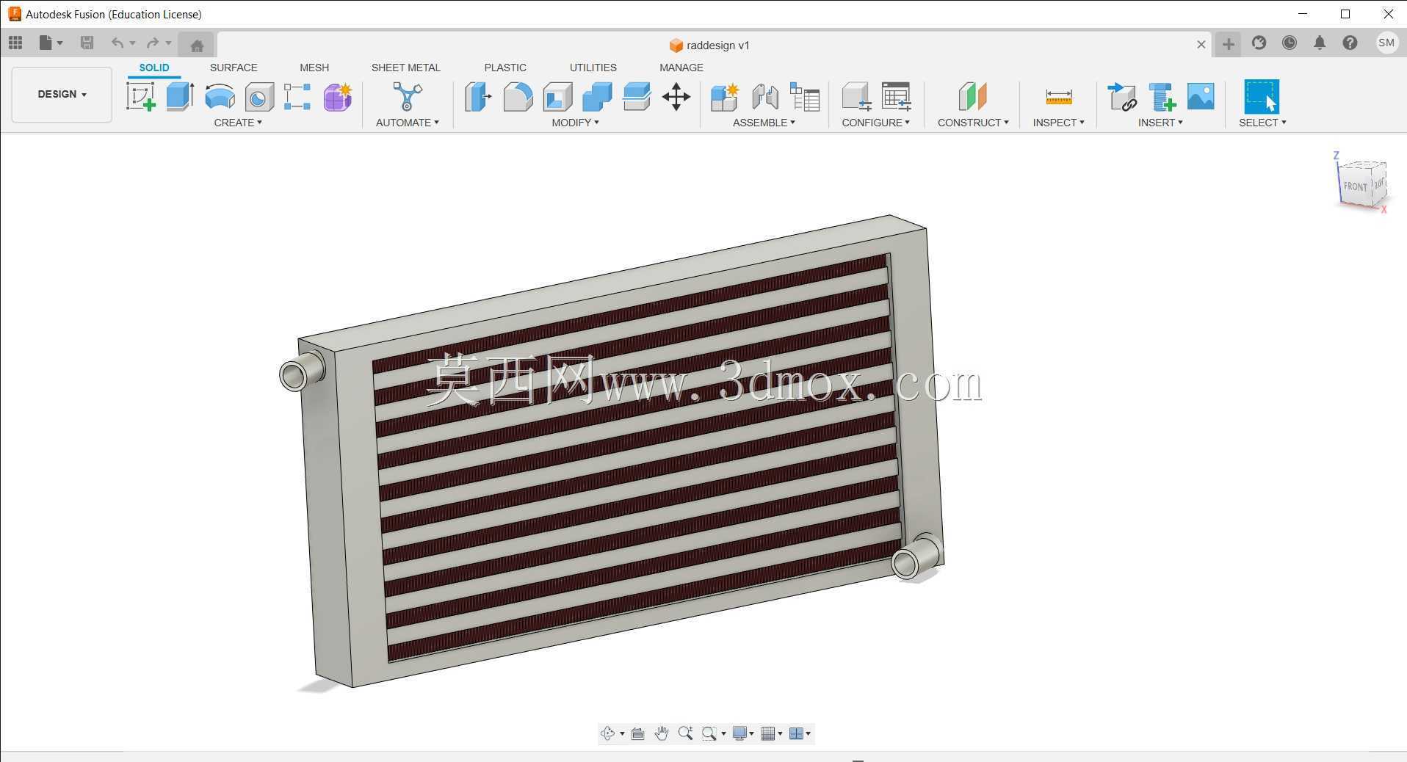Select the Measure ruler icon

[1058, 96]
